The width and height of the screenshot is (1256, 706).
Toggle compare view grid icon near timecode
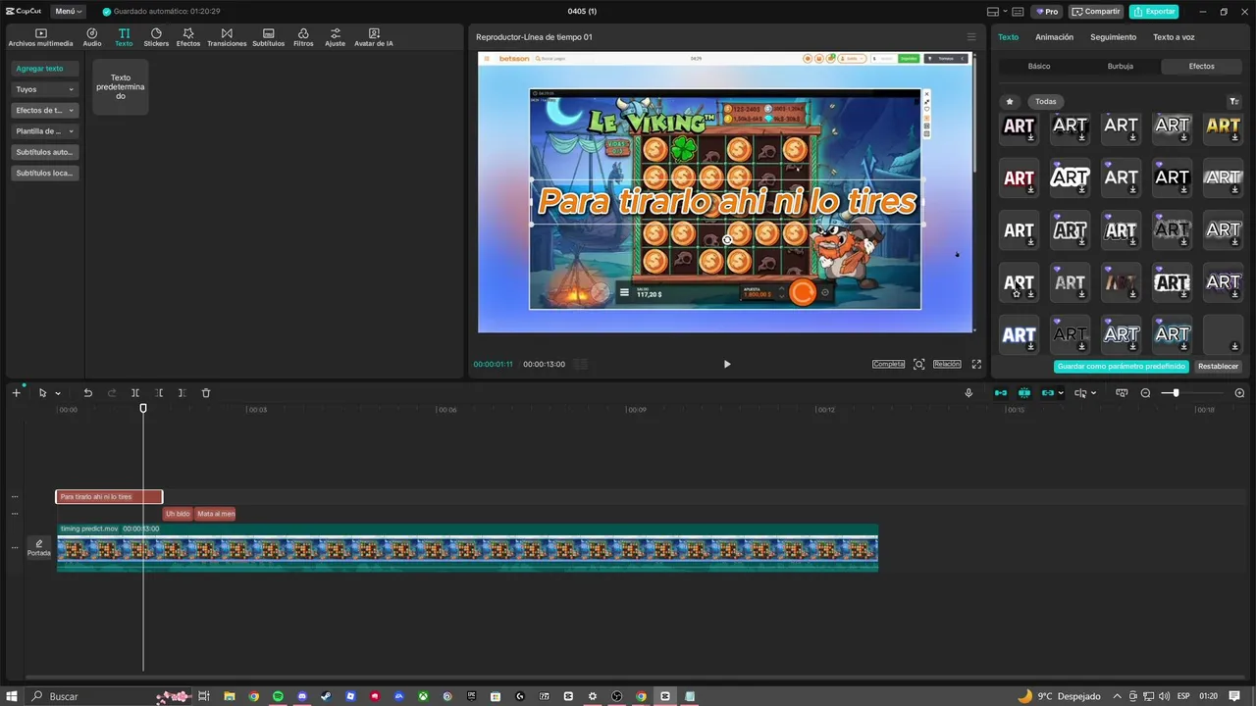click(x=581, y=364)
